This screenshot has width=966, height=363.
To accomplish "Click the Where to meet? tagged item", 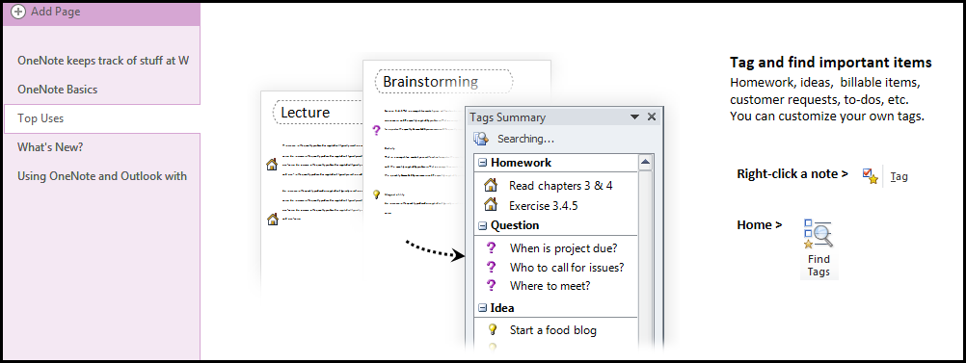I will pyautogui.click(x=550, y=286).
